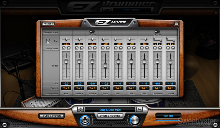220x128 pixels.
Task: Click Room right pan arrow indicator
Action: (173, 44)
